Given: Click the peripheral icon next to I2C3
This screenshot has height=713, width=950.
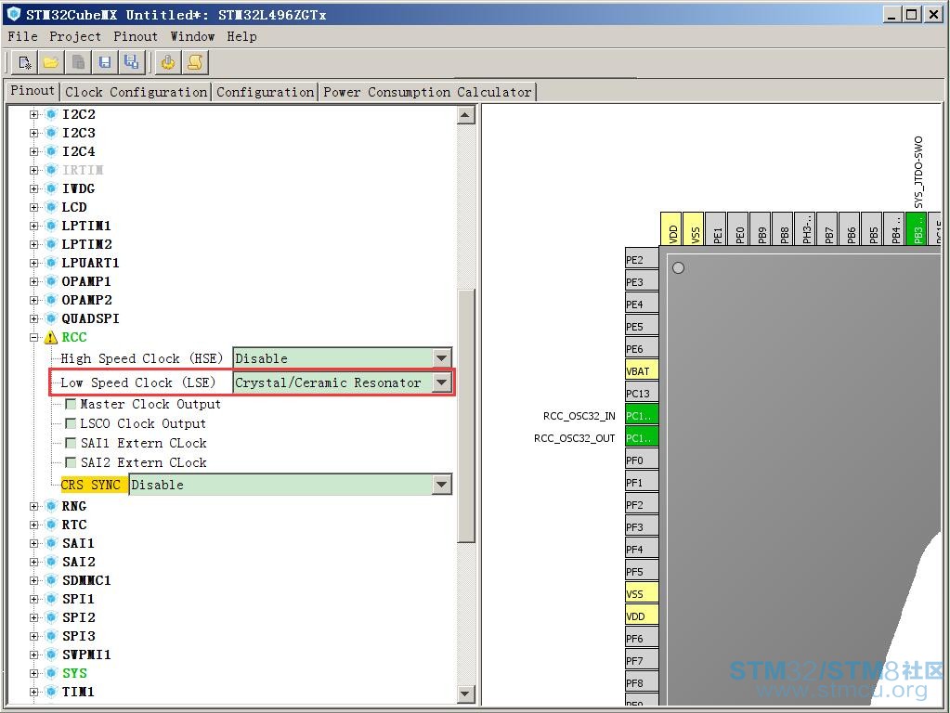Looking at the screenshot, I should click(x=51, y=133).
